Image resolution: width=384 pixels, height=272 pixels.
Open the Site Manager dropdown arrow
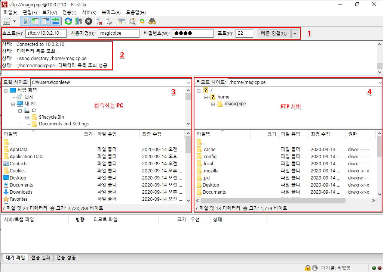15,22
